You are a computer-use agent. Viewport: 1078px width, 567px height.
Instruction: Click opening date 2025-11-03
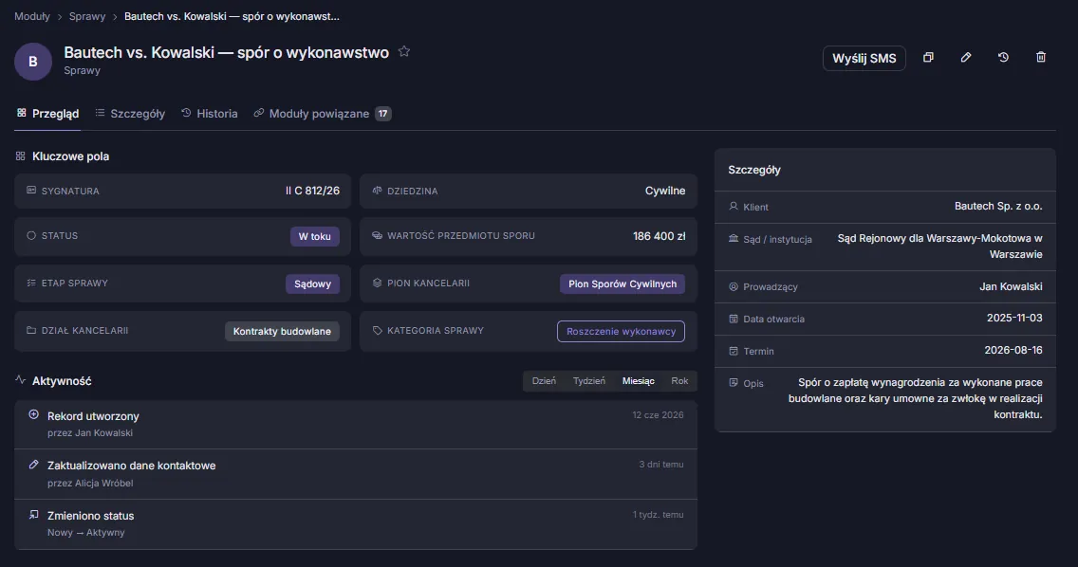click(1014, 319)
